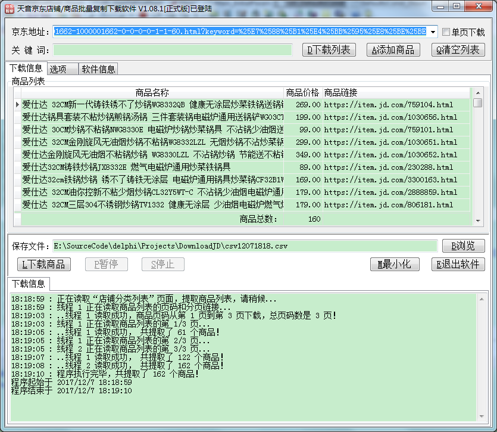Image resolution: width=497 pixels, height=432 pixels.
Task: Select the lower 下载信息 log tab
Action: [28, 284]
